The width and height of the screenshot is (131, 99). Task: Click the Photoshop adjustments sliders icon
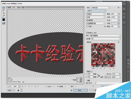(x=124, y=4)
